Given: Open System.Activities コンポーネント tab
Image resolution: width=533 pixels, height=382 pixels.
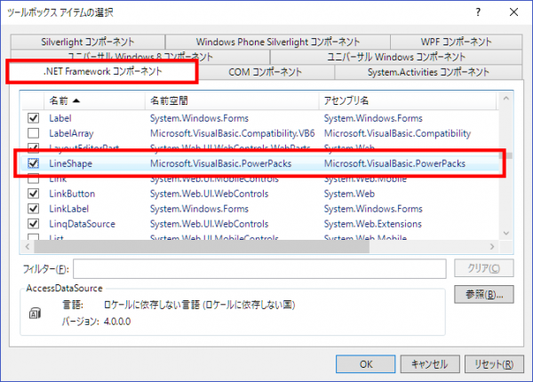Looking at the screenshot, I should click(x=428, y=72).
